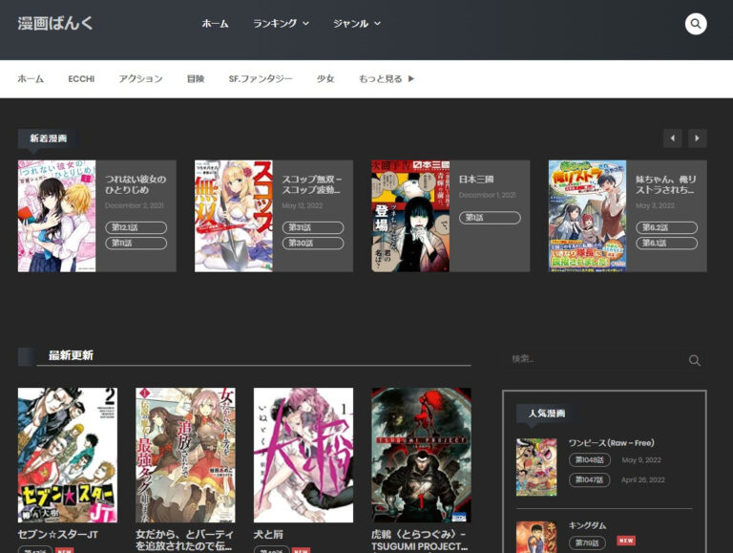Screen dimensions: 733x553
Task: Click the previous carousel arrow button
Action: 673,138
